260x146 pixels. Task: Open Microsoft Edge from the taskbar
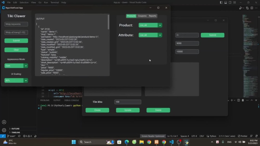(x=127, y=142)
